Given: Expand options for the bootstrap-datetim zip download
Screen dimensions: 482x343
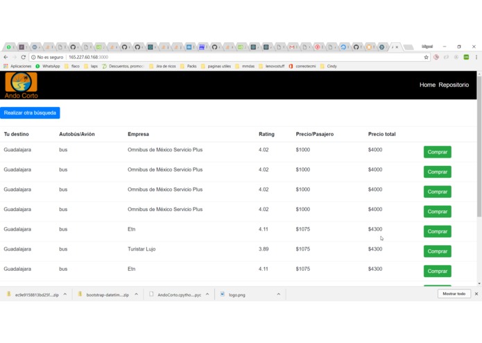Looking at the screenshot, I should [x=136, y=294].
